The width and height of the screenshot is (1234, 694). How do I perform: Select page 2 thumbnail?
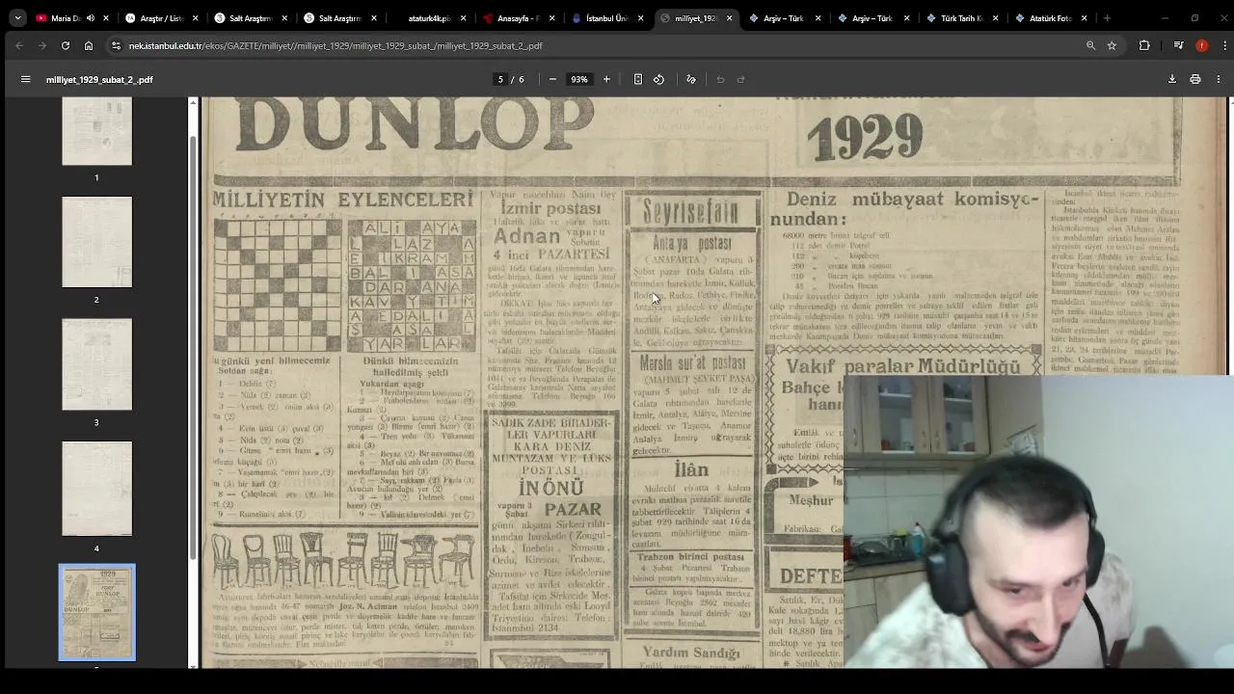point(96,242)
